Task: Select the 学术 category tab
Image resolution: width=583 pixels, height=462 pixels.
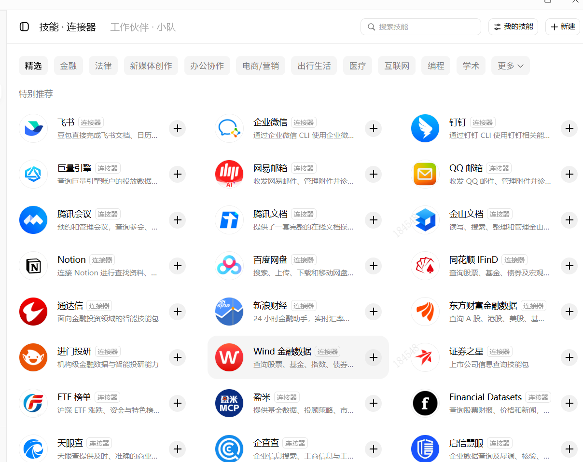Action: pos(471,66)
